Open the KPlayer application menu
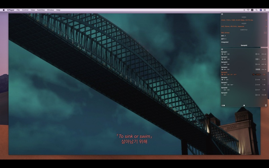The image size is (269, 168). (x=11, y=10)
